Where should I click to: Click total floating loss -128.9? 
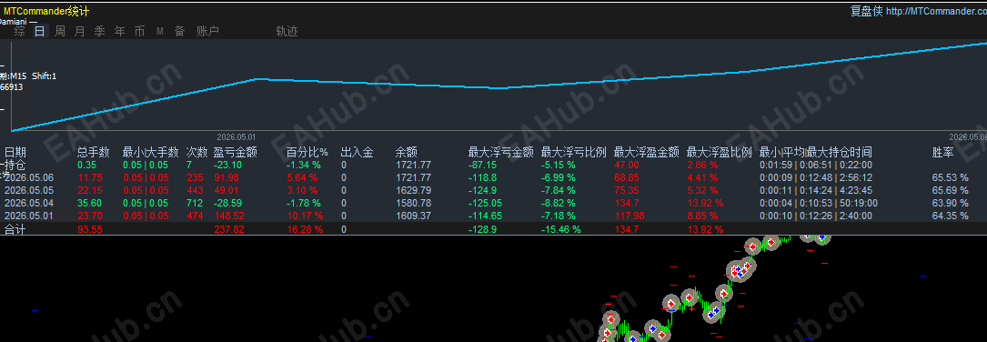pos(483,229)
